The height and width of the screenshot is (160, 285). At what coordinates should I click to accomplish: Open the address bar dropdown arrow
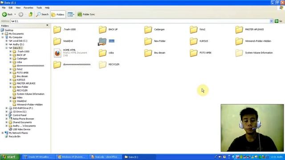pos(271,21)
